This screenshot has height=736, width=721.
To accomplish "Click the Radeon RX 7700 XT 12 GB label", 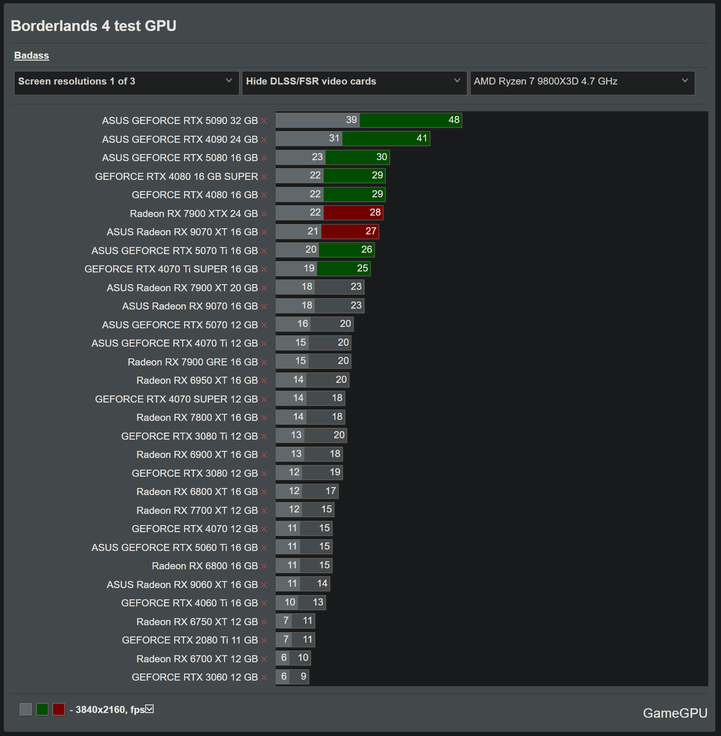I will (x=197, y=511).
